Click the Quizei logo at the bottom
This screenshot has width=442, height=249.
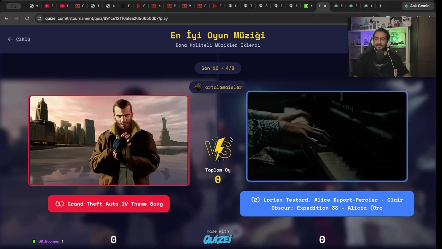[x=218, y=239]
